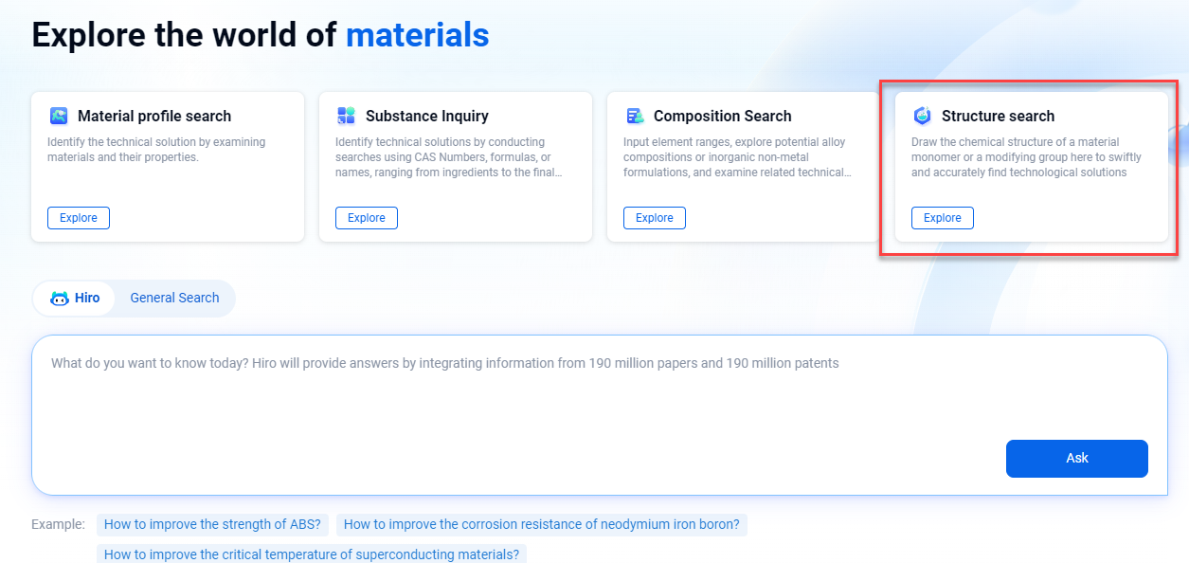Click the highlighted Structure search card
This screenshot has height=563, width=1189.
coord(1029,166)
